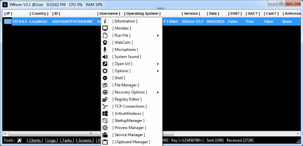Switch to the Clients tab
The height and width of the screenshot is (146, 303).
click(35, 140)
